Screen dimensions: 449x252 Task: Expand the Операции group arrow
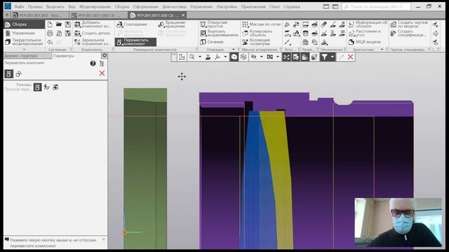pyautogui.click(x=234, y=50)
